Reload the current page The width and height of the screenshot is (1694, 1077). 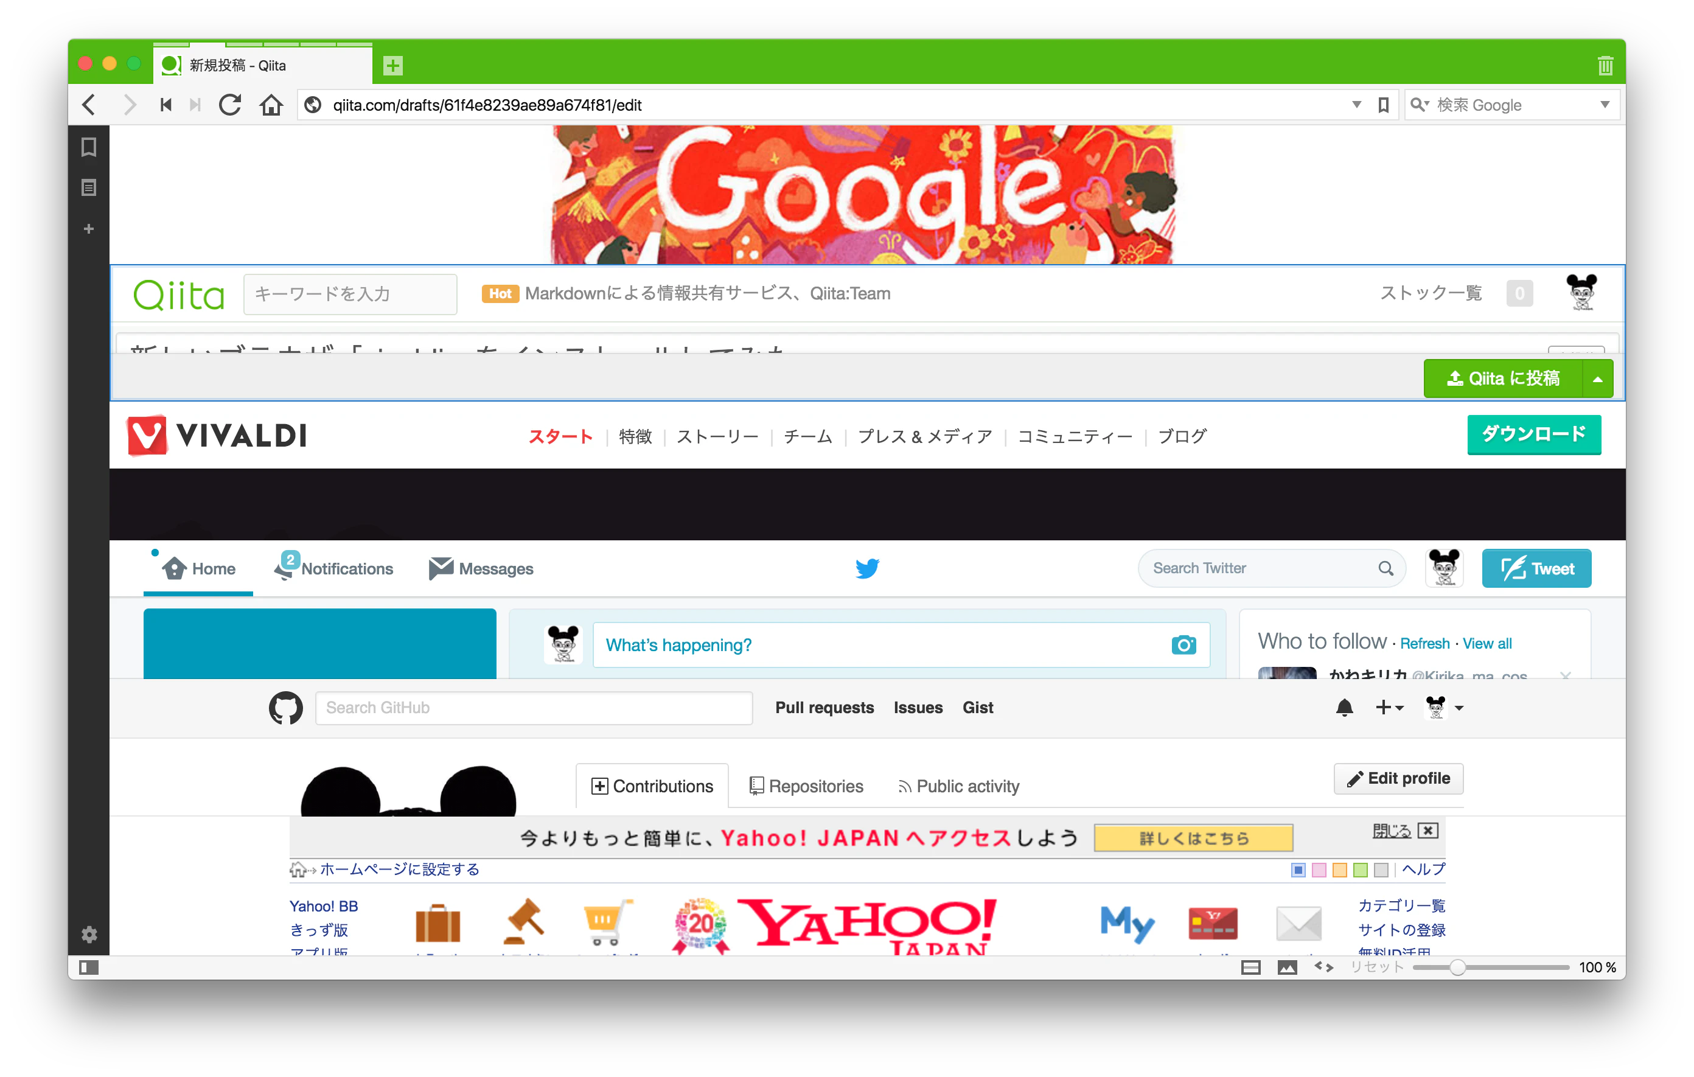pyautogui.click(x=230, y=105)
